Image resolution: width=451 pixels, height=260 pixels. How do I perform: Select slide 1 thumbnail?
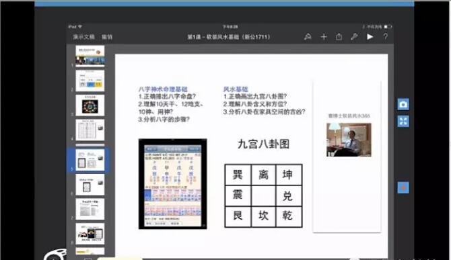click(x=90, y=56)
